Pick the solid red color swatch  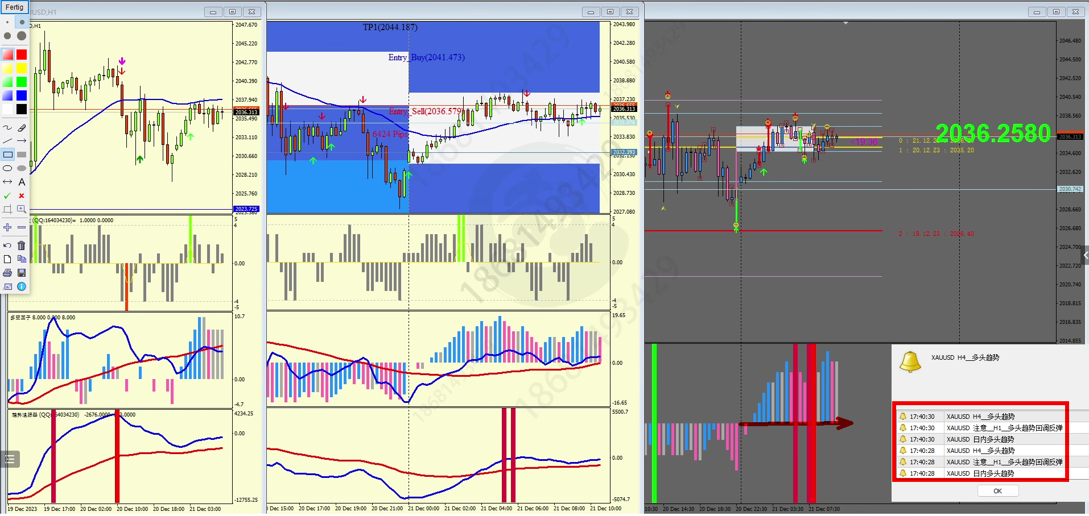pyautogui.click(x=22, y=55)
